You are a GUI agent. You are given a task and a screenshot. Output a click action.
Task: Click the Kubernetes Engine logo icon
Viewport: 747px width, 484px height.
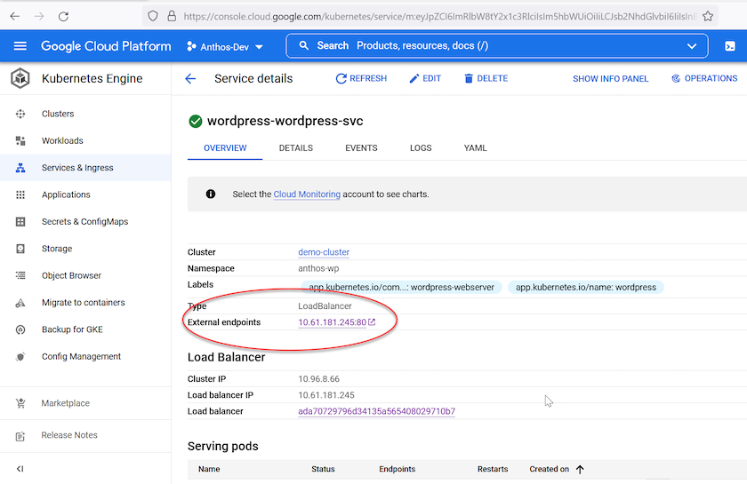click(x=20, y=79)
